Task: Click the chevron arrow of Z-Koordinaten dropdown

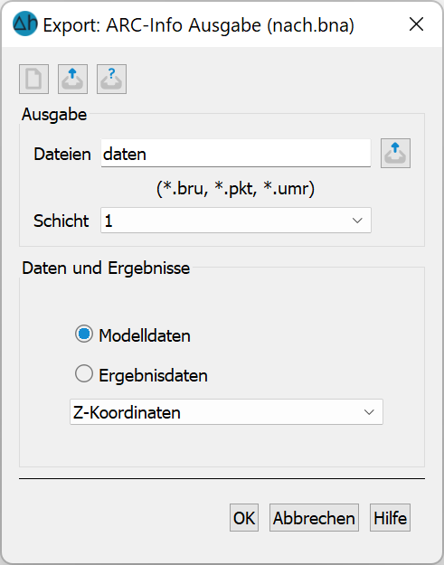Action: click(x=369, y=412)
